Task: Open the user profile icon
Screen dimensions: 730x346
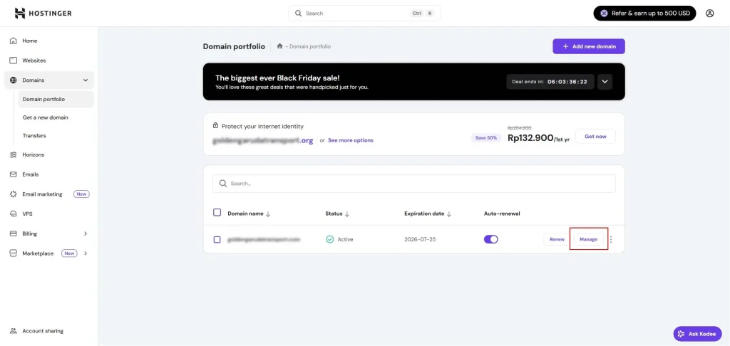Action: point(709,13)
